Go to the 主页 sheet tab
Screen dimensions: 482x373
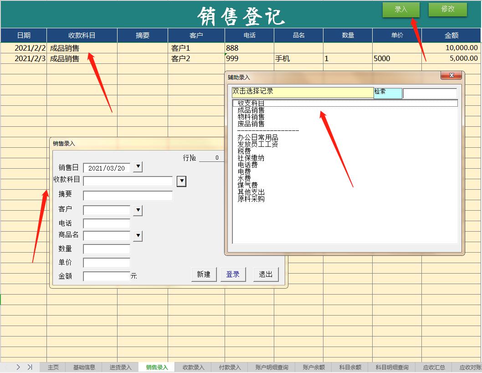click(53, 367)
